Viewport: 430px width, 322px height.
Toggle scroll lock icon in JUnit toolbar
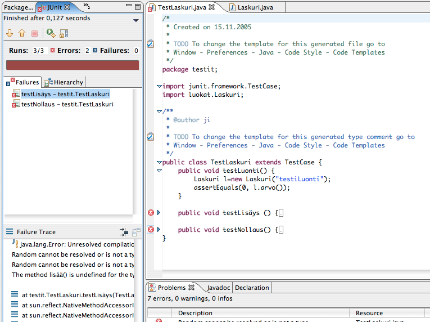64,33
